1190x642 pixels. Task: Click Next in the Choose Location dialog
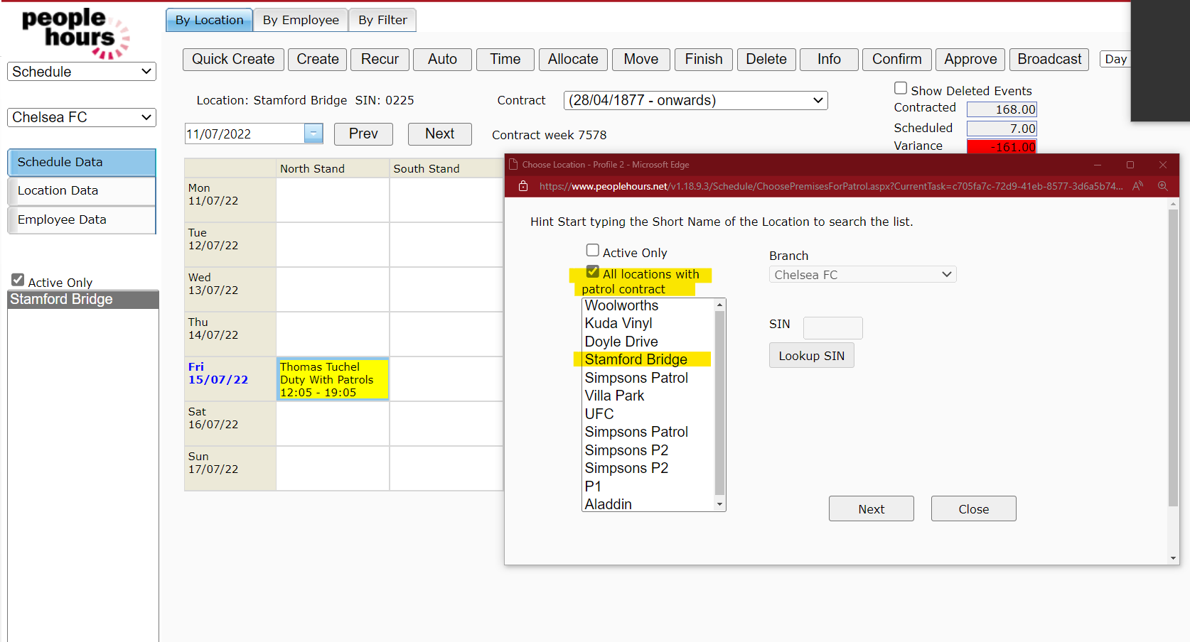coord(871,508)
